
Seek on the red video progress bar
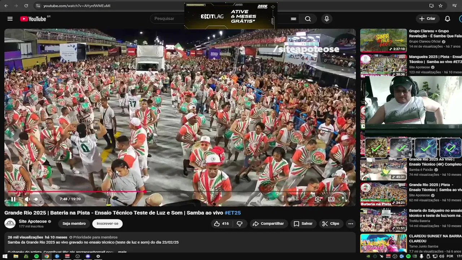coord(180,191)
